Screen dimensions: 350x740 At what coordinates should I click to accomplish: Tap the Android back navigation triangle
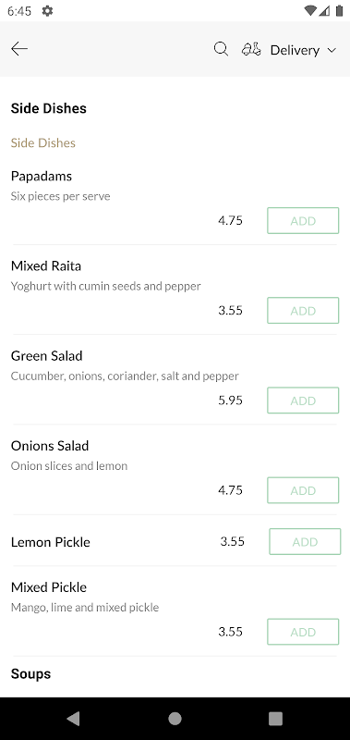(73, 719)
